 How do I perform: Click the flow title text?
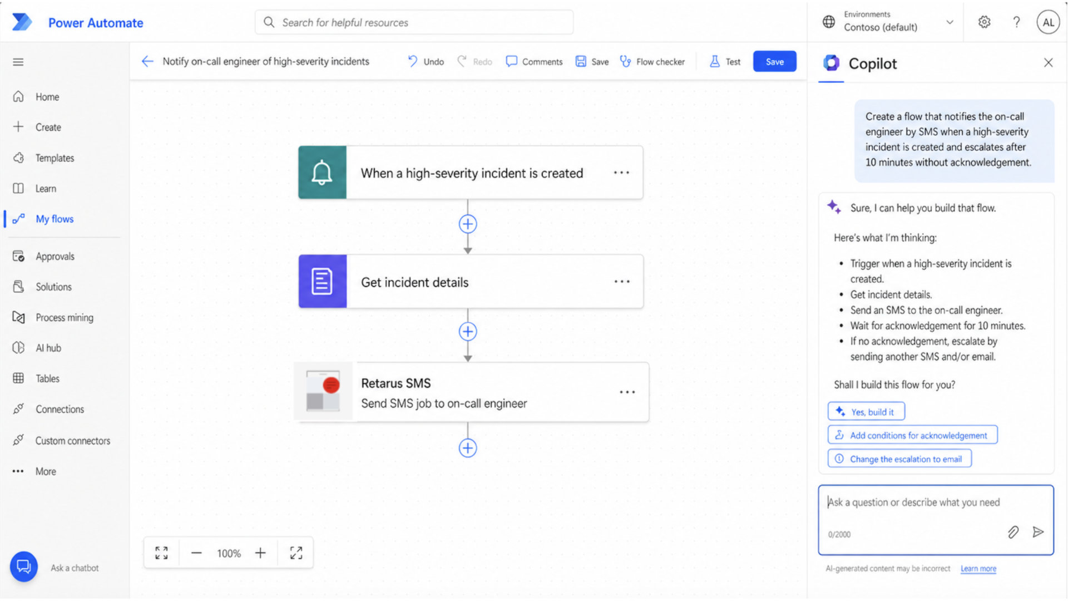click(x=266, y=61)
